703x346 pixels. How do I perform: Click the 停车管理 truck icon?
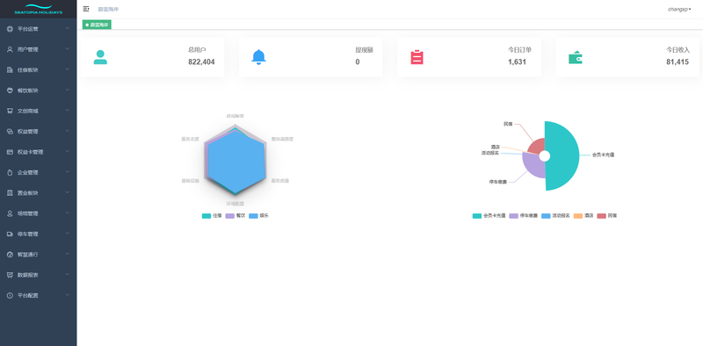click(10, 234)
